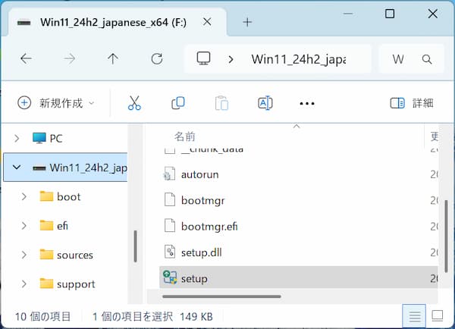
Task: Go forward with the forward arrow
Action: coord(70,59)
